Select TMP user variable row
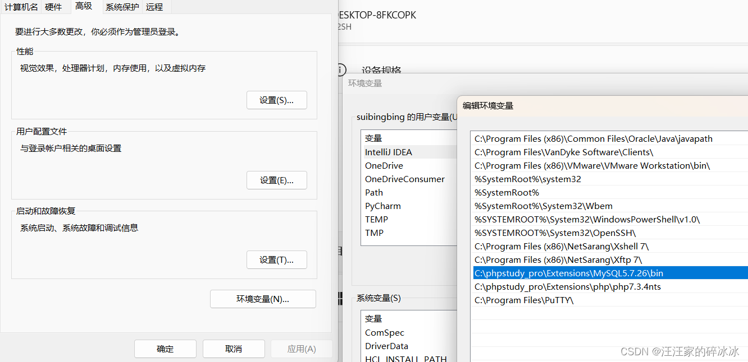The width and height of the screenshot is (748, 362). click(409, 233)
